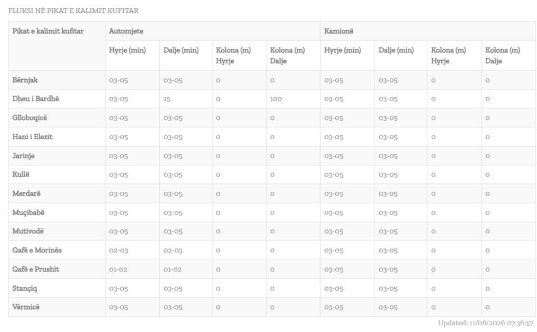Click the Jarinje border crossing label
Image resolution: width=537 pixels, height=332 pixels.
[24, 156]
